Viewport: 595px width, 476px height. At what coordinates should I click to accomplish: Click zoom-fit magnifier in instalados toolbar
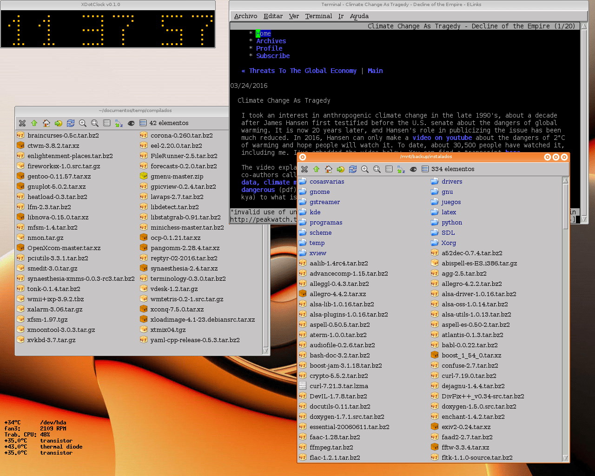tap(377, 169)
